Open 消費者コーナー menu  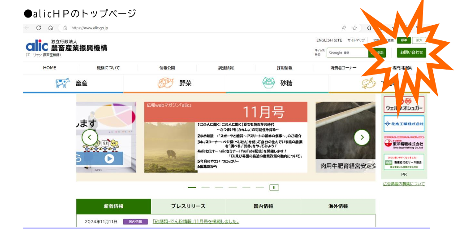(343, 68)
